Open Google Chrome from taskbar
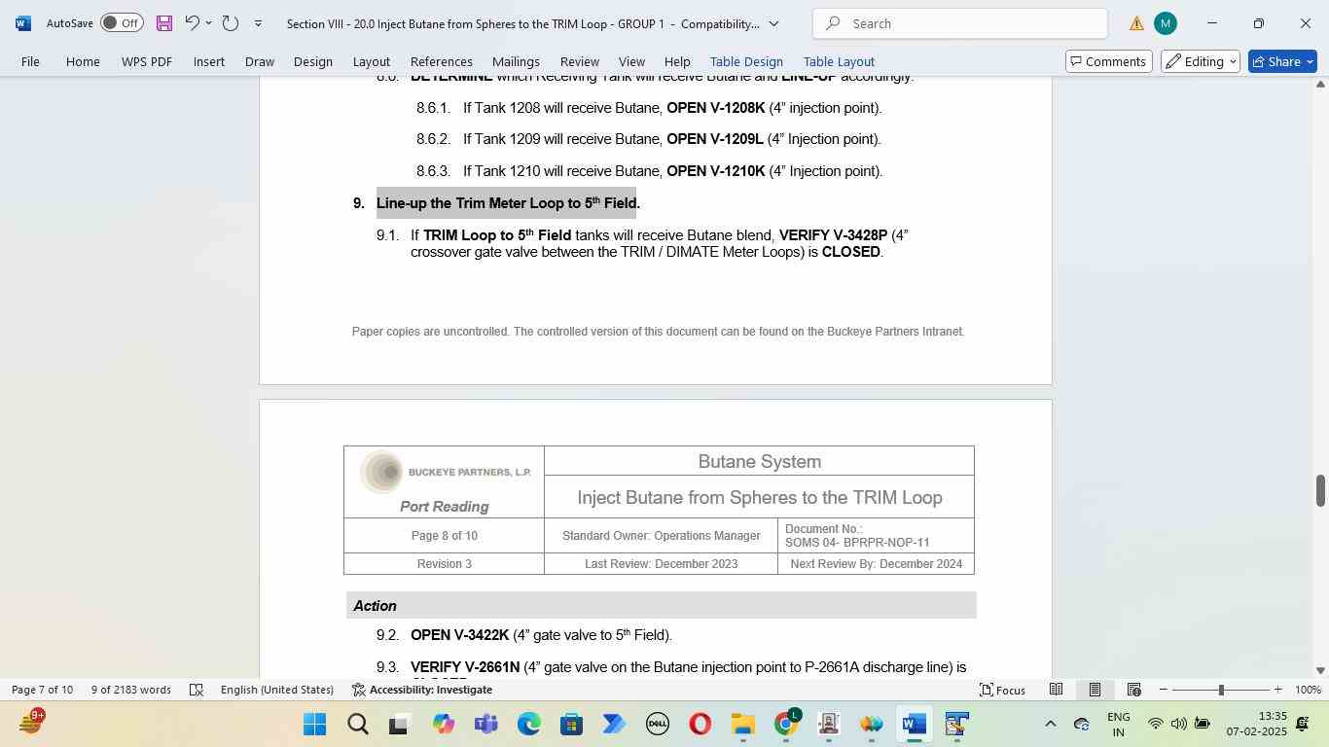 785,725
